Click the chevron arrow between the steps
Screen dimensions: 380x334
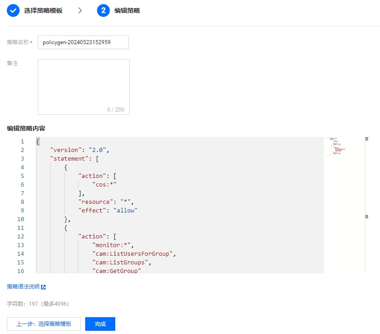pyautogui.click(x=80, y=10)
